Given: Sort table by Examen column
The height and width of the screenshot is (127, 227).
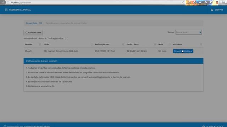Looking at the screenshot, I should [33, 44].
